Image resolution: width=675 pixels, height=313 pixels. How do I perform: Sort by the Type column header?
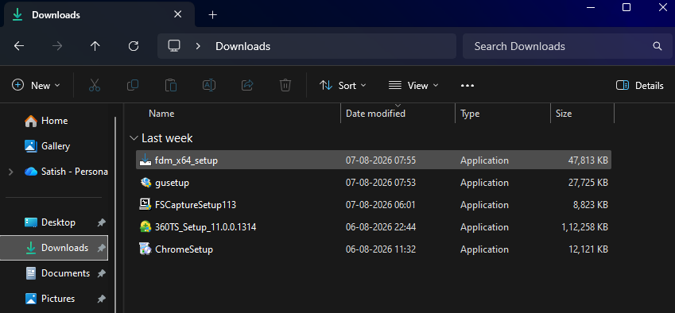470,114
